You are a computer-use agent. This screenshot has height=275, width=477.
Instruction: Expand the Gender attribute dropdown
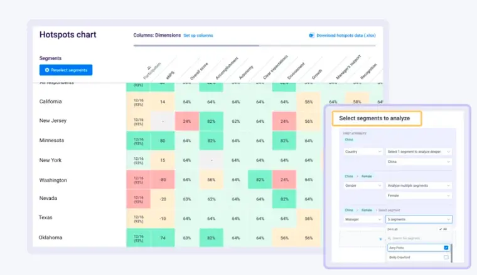pyautogui.click(x=363, y=186)
